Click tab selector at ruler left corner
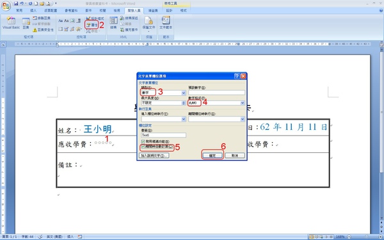384x240 pixels. tap(3, 44)
